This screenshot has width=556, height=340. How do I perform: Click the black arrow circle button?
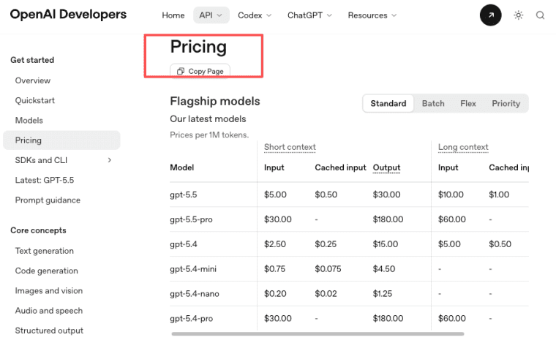tap(490, 15)
